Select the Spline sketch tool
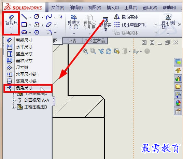The width and height of the screenshot is (183, 159). (x=49, y=17)
